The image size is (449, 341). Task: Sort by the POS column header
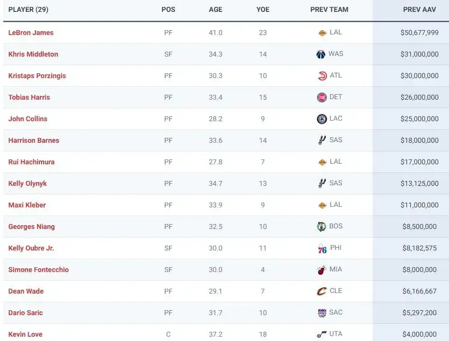(168, 10)
